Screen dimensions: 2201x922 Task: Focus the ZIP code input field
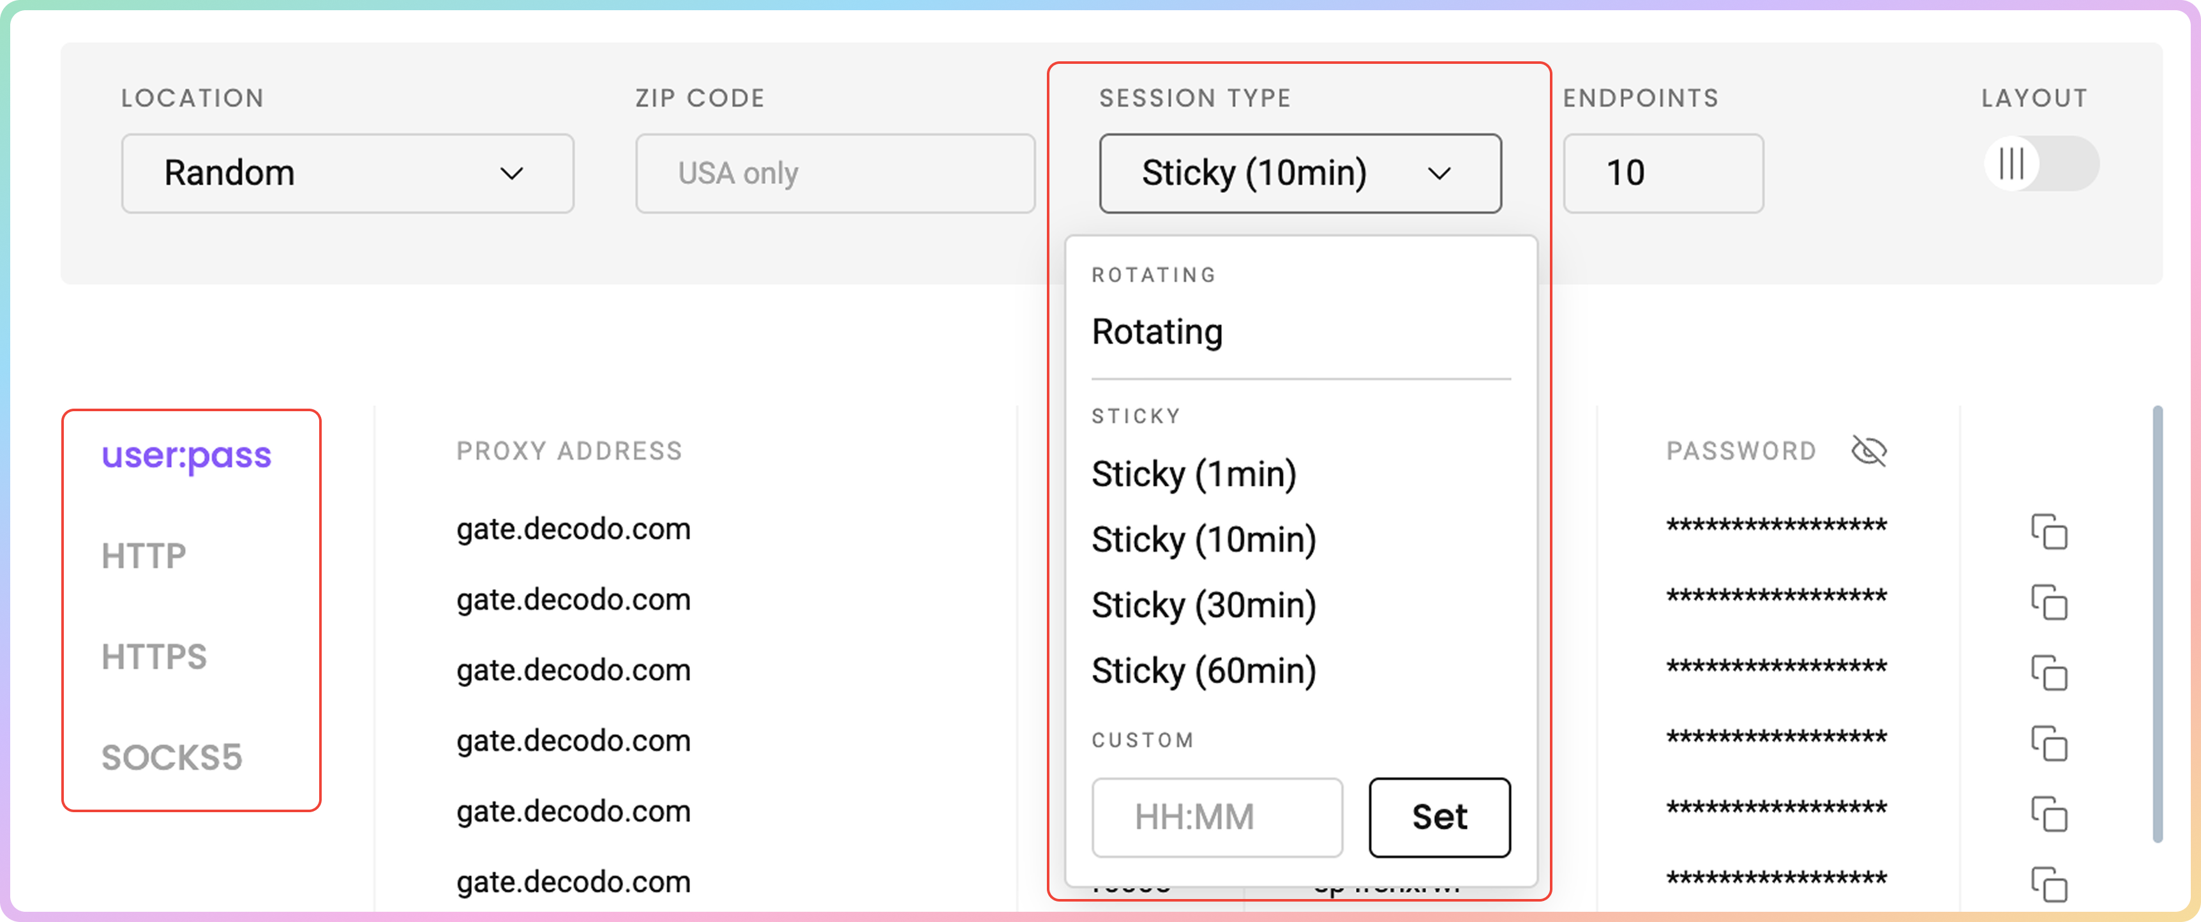(834, 174)
